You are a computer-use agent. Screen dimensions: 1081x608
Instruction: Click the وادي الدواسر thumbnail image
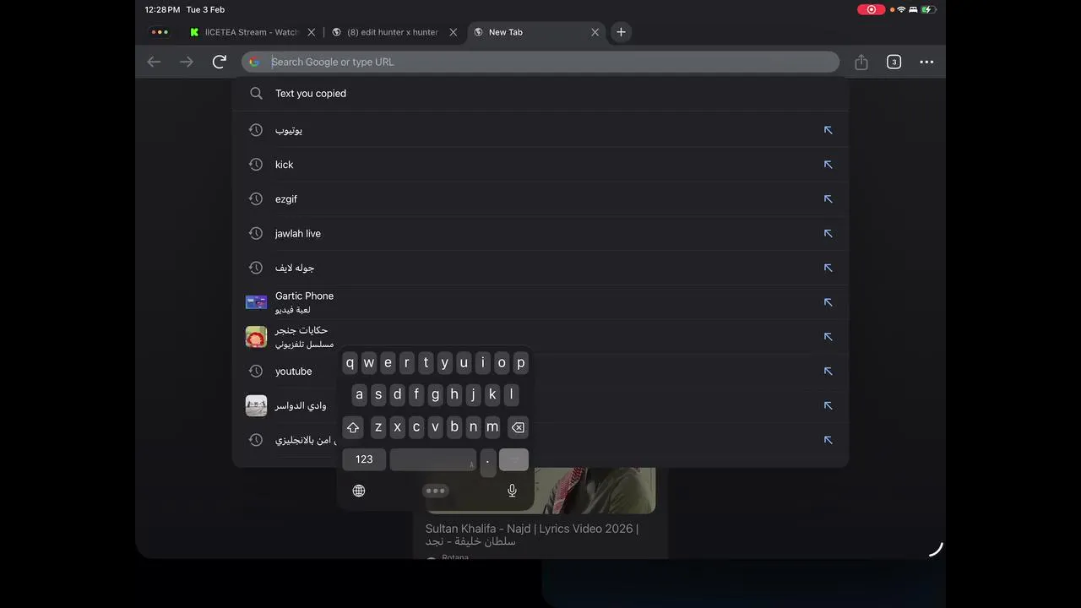pos(256,405)
